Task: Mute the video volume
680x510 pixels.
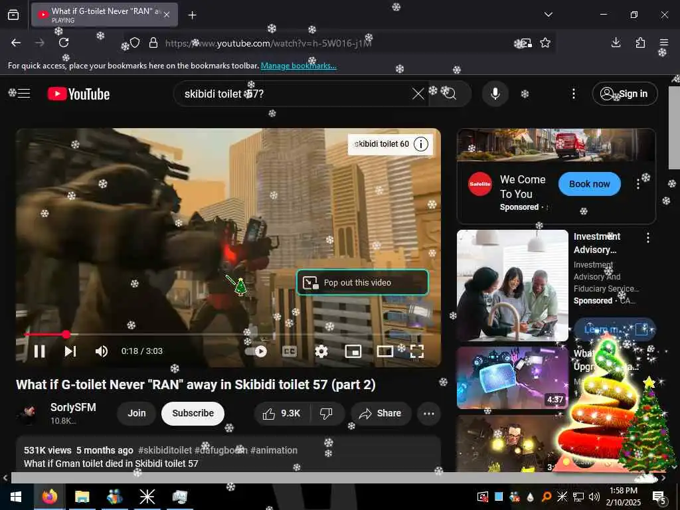Action: point(102,351)
